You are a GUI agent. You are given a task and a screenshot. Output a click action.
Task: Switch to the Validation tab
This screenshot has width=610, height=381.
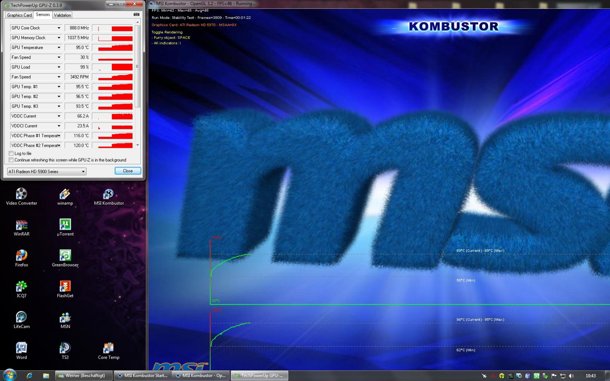[62, 15]
